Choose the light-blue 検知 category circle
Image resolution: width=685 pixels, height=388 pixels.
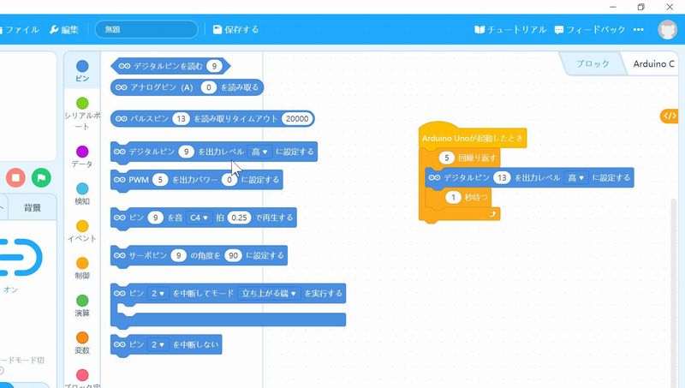82,188
